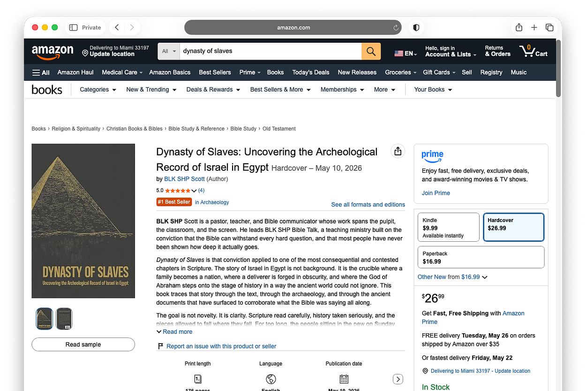Viewport: 586px width, 391px height.
Task: Open the search category All dropdown
Action: click(169, 51)
